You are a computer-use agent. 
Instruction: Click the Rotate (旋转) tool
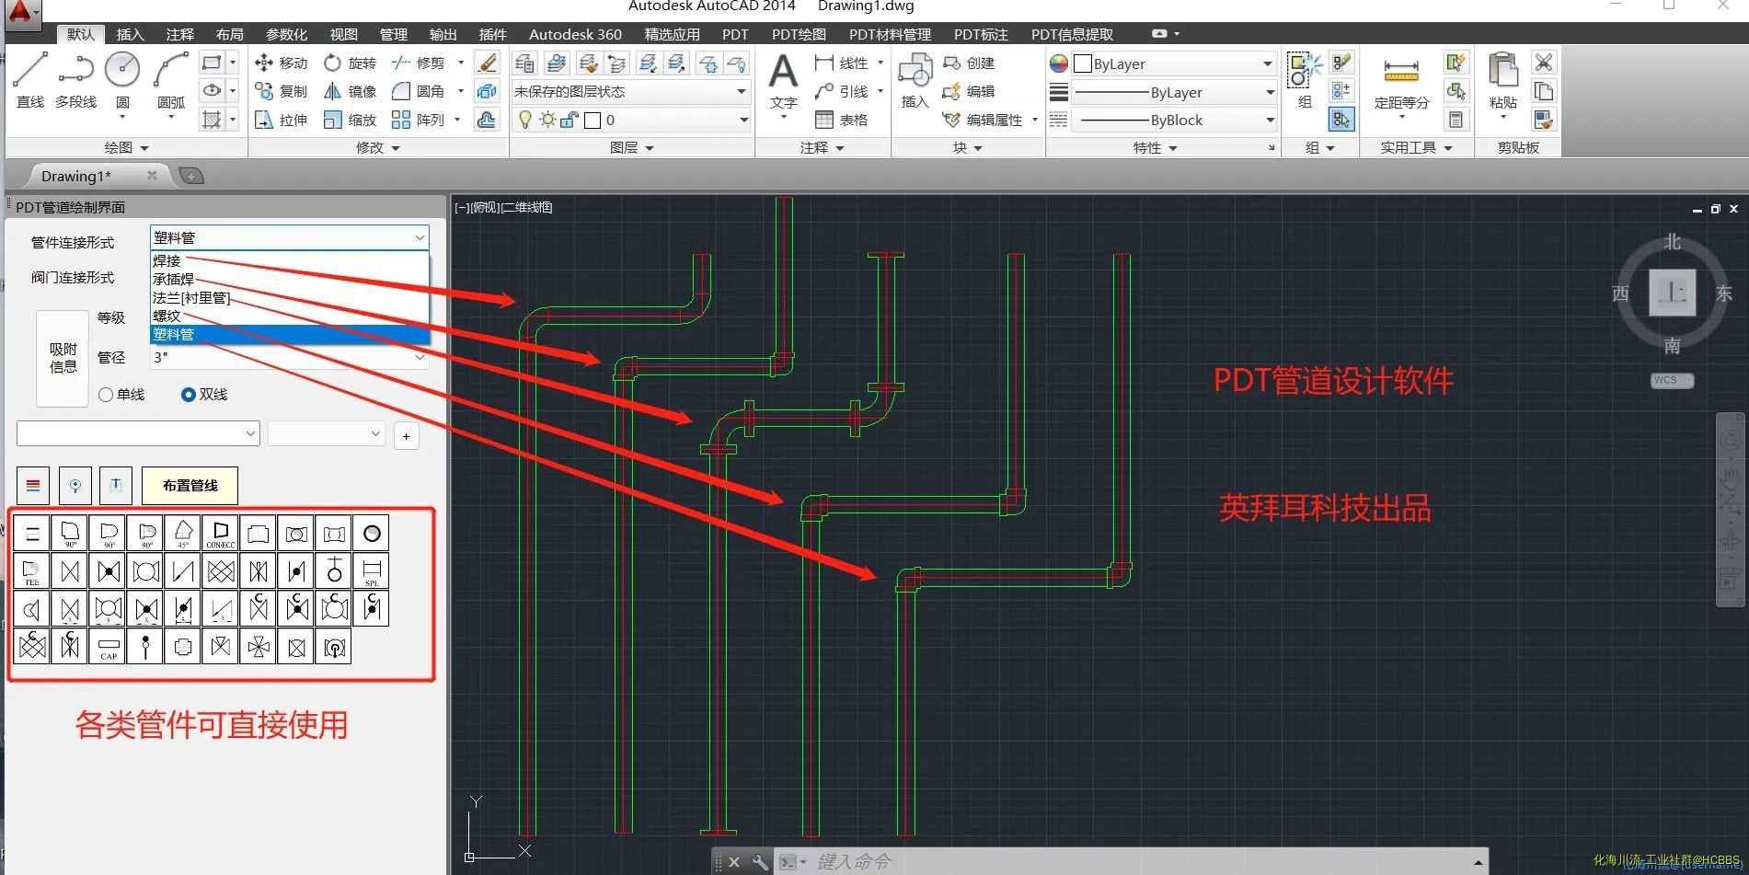[333, 63]
